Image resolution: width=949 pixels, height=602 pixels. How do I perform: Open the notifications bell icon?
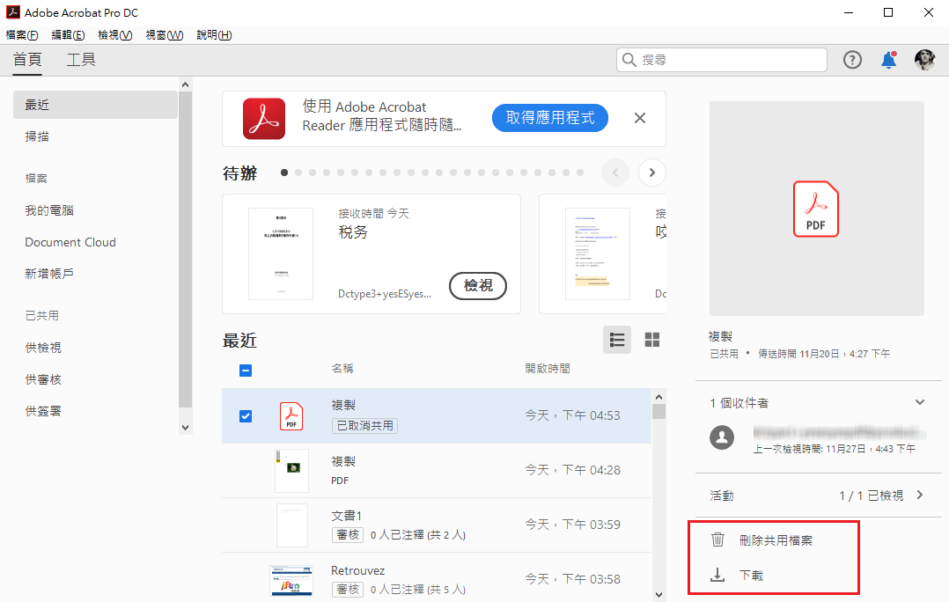(x=888, y=60)
